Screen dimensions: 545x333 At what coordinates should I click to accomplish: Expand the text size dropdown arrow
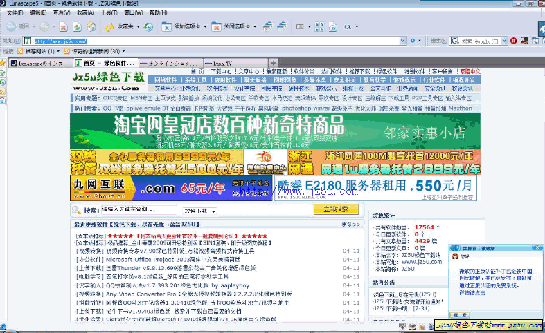click(357, 27)
